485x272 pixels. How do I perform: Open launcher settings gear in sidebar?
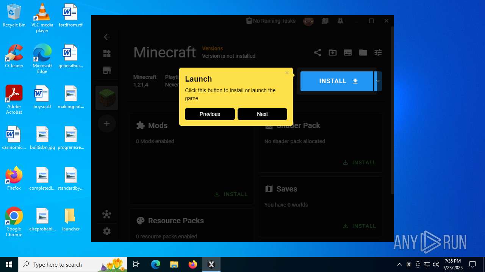click(x=107, y=231)
